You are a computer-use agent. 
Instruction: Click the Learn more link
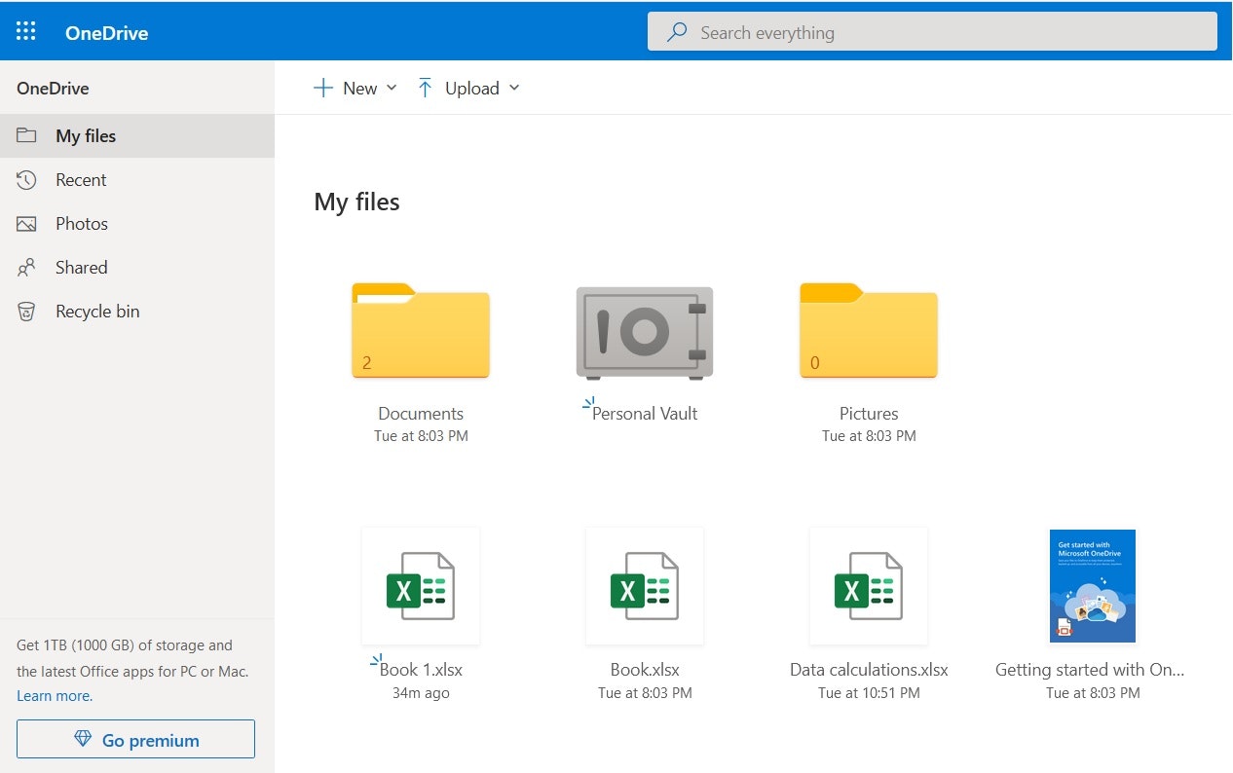pyautogui.click(x=54, y=695)
